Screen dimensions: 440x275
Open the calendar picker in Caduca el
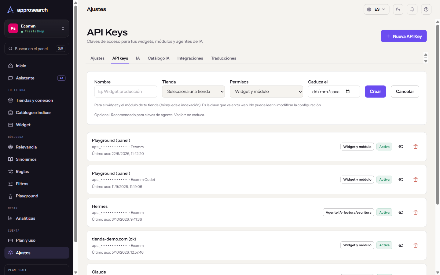[348, 91]
